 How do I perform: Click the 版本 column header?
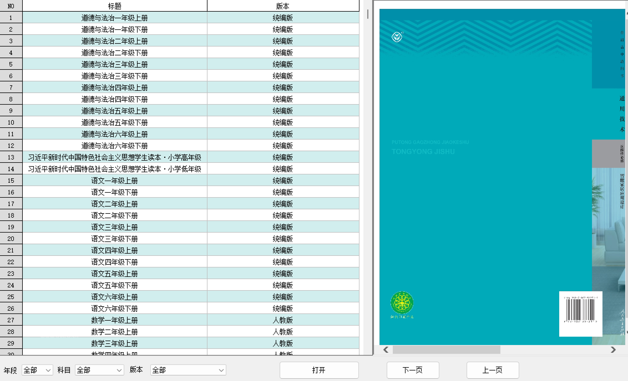[283, 6]
